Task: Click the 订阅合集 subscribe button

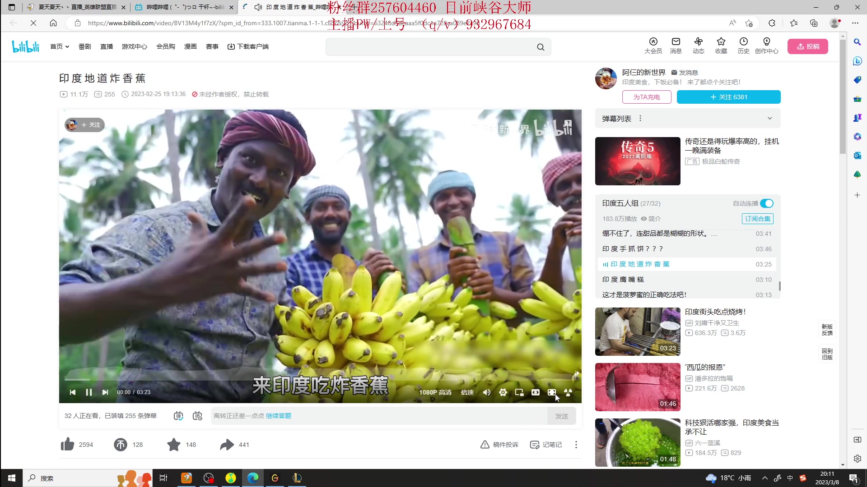Action: tap(757, 219)
